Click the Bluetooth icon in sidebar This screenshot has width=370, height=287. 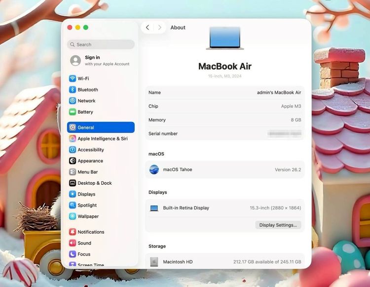[73, 89]
